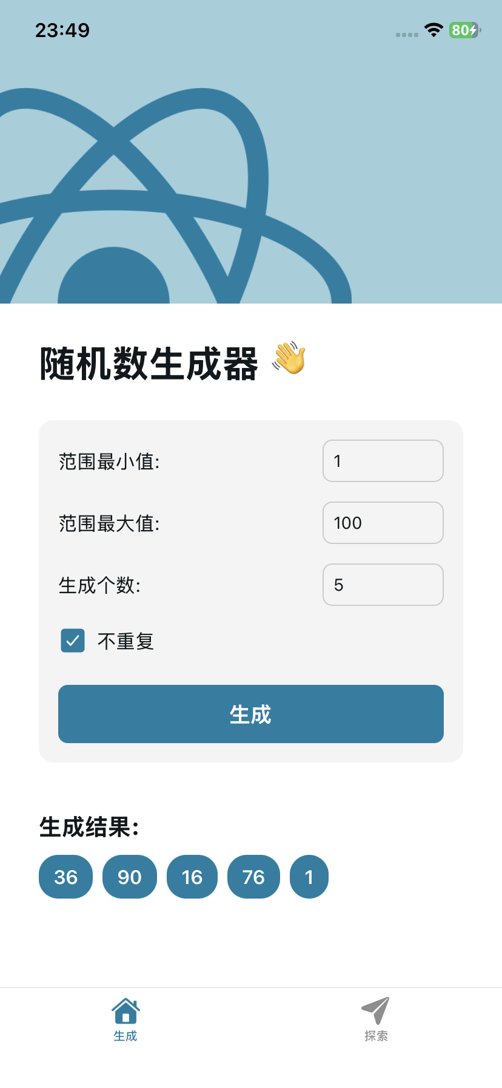Tap the 范围最大值 field containing 100

pos(383,523)
